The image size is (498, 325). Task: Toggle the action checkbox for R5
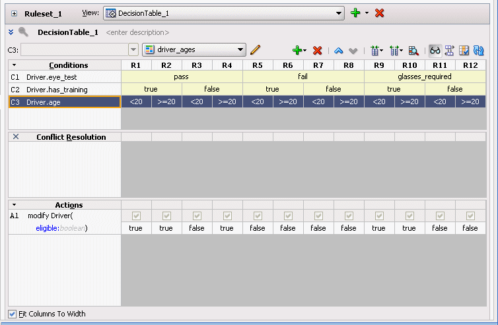click(258, 216)
